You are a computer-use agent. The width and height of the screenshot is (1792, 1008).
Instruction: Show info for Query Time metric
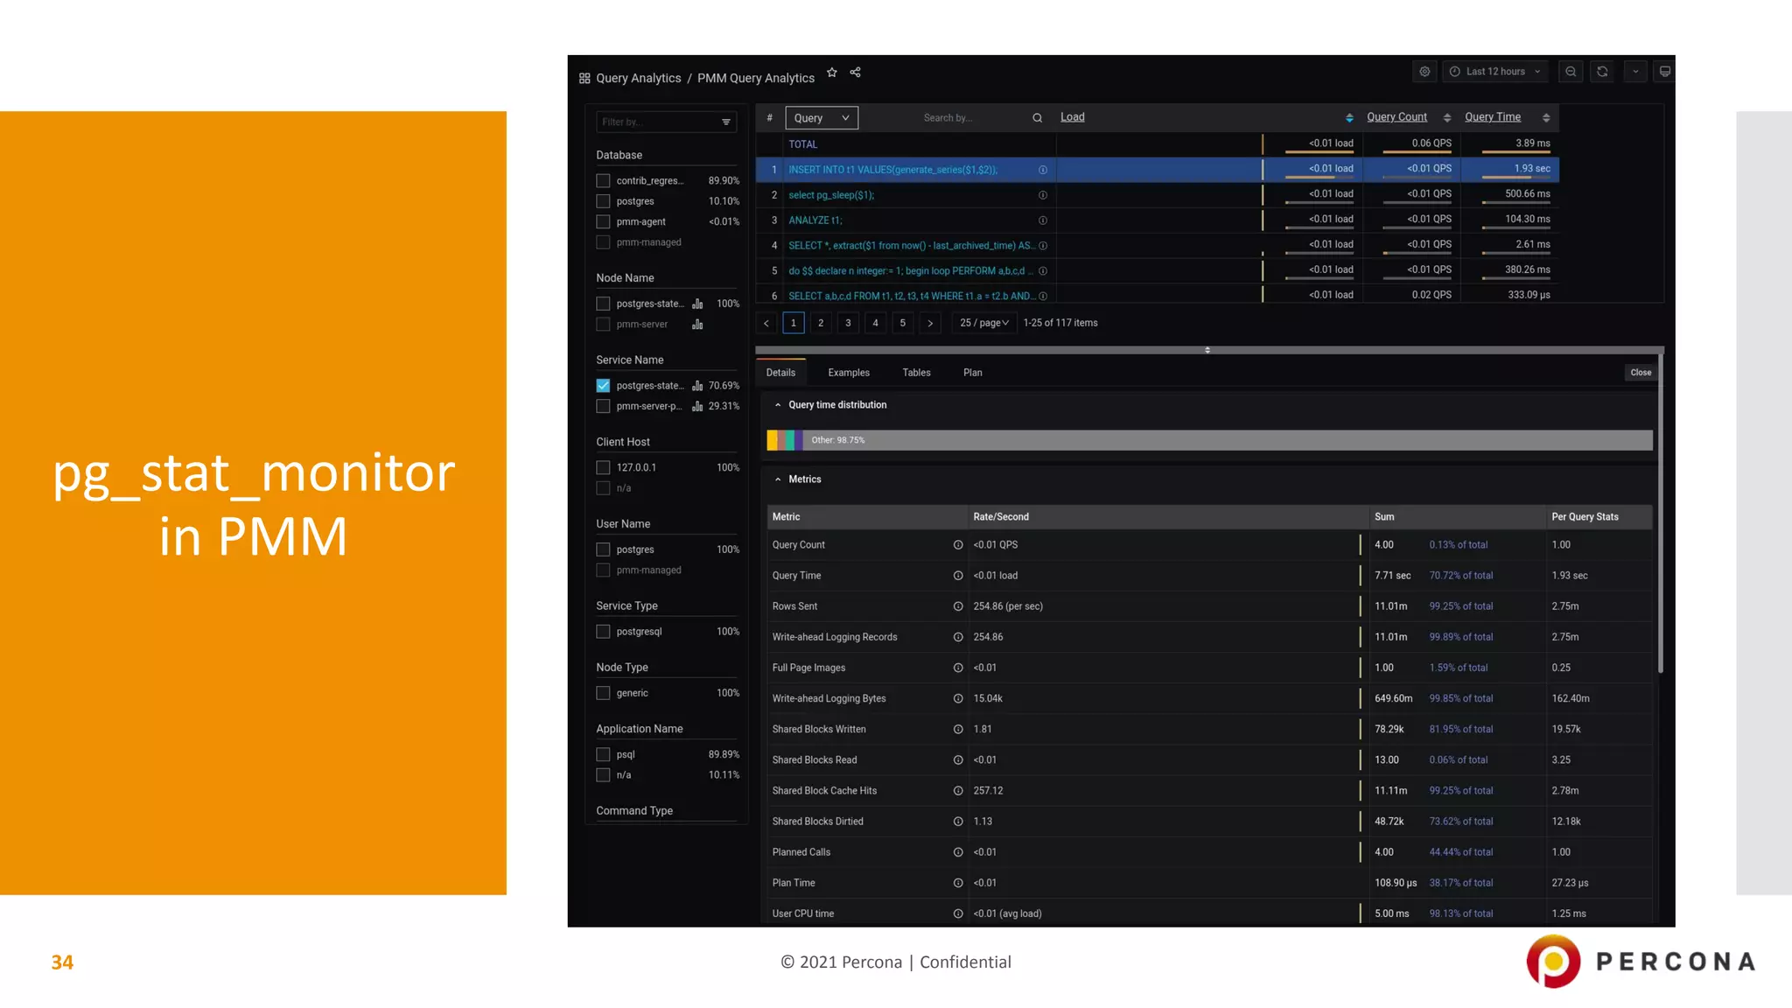point(958,576)
